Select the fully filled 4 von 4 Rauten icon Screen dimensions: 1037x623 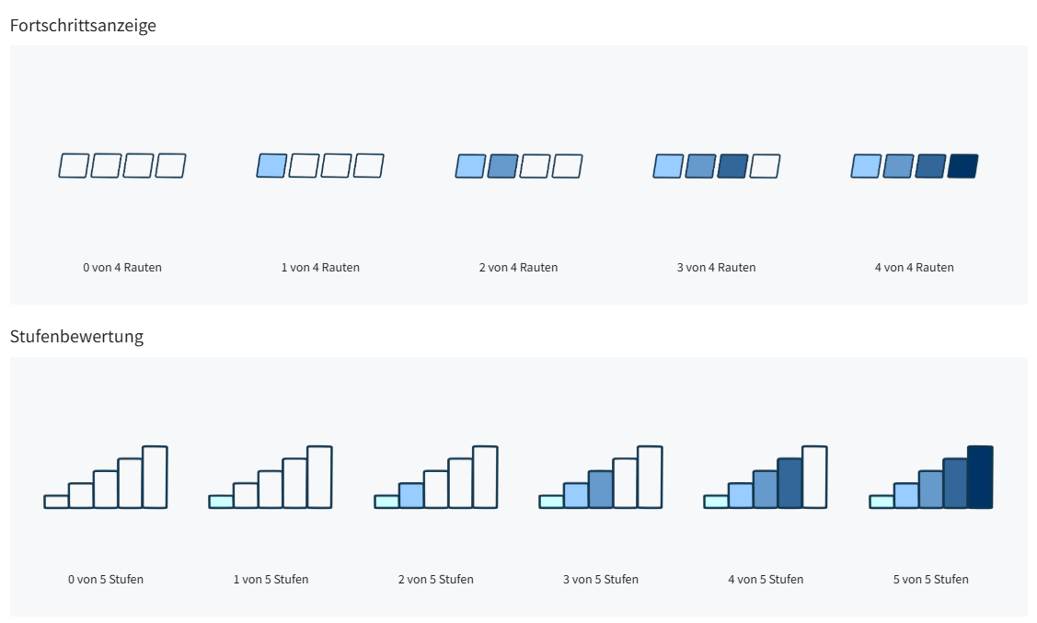915,166
